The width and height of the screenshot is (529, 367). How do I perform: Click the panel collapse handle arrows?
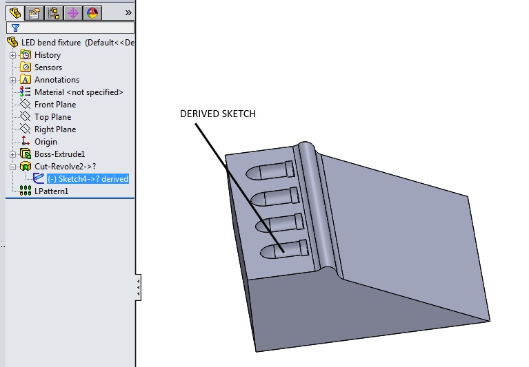point(139,287)
